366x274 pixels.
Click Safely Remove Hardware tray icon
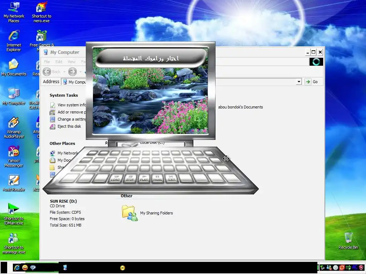pos(323,268)
